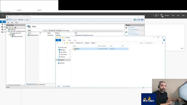Open the IIS Manager help icon dropdown

tap(143, 20)
